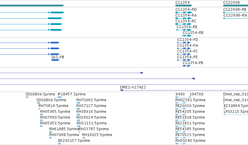The height and width of the screenshot is (145, 248).
Task: Click the CG1354-RE transcript label
Action: (187, 27)
